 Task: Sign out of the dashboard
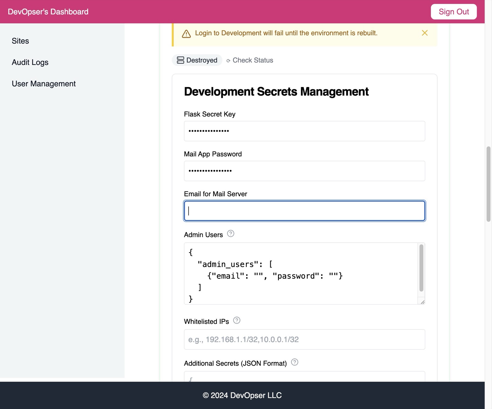pyautogui.click(x=454, y=12)
